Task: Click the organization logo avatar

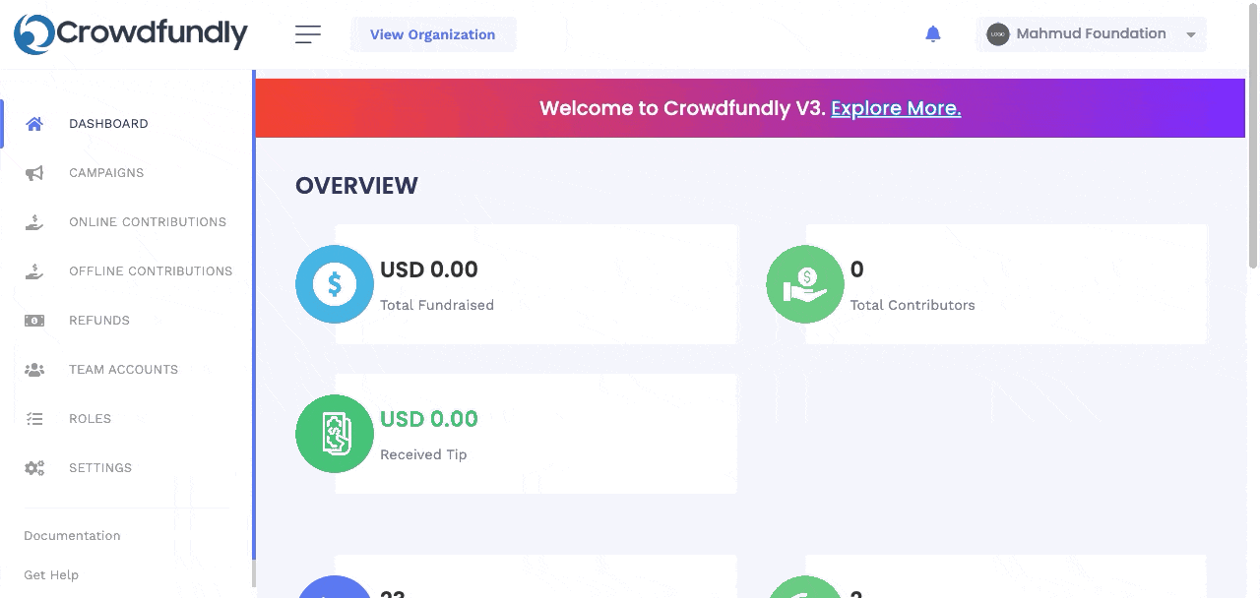Action: tap(998, 34)
